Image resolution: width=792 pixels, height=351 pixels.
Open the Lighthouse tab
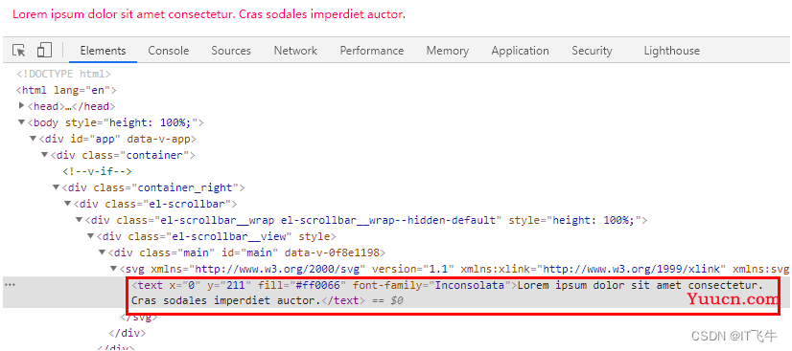(671, 51)
